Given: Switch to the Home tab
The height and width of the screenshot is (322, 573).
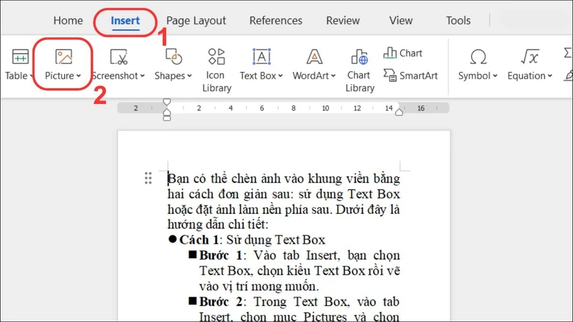Looking at the screenshot, I should click(x=68, y=20).
